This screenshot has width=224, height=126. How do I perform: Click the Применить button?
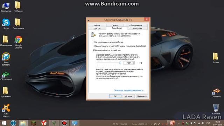coord(142,96)
